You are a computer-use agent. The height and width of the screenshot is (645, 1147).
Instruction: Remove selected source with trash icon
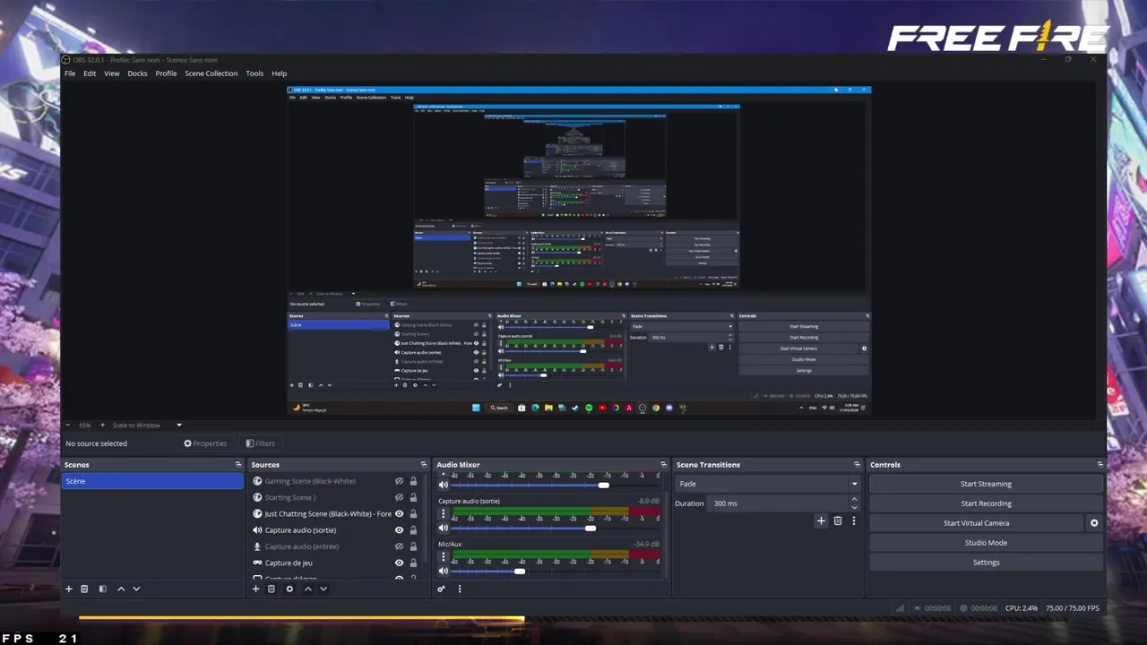click(x=271, y=589)
